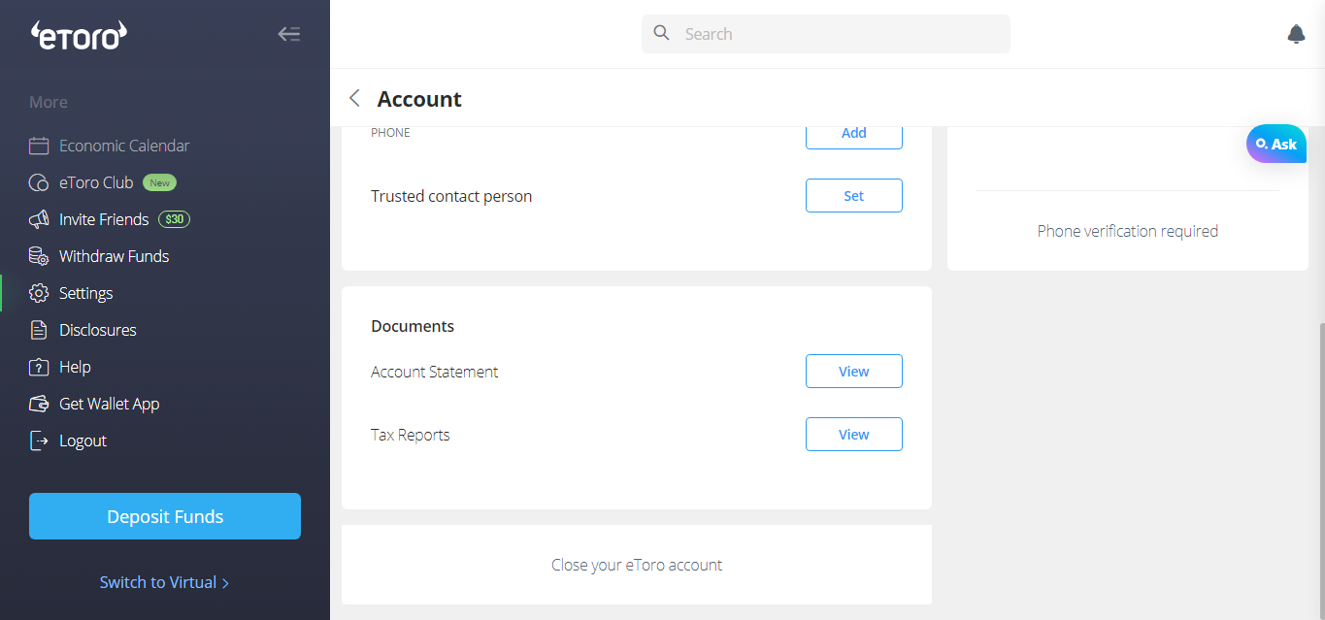
Task: Click the Tax Reports label
Action: tap(411, 435)
